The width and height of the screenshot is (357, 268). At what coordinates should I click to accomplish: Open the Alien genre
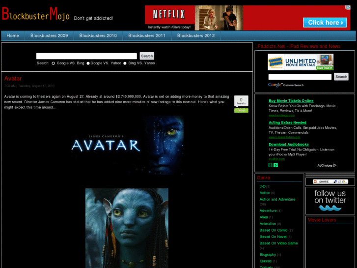click(264, 217)
